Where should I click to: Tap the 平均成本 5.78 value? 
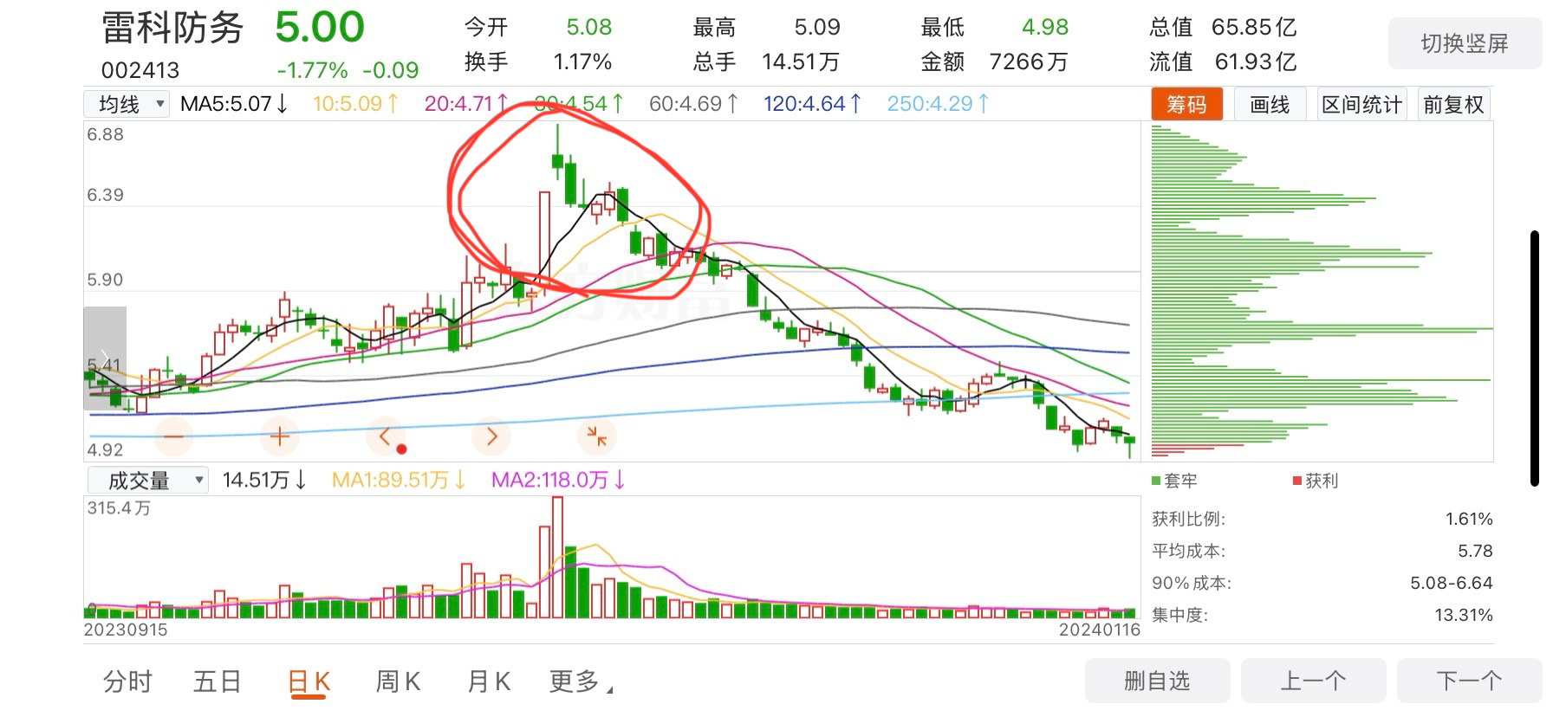point(1475,551)
